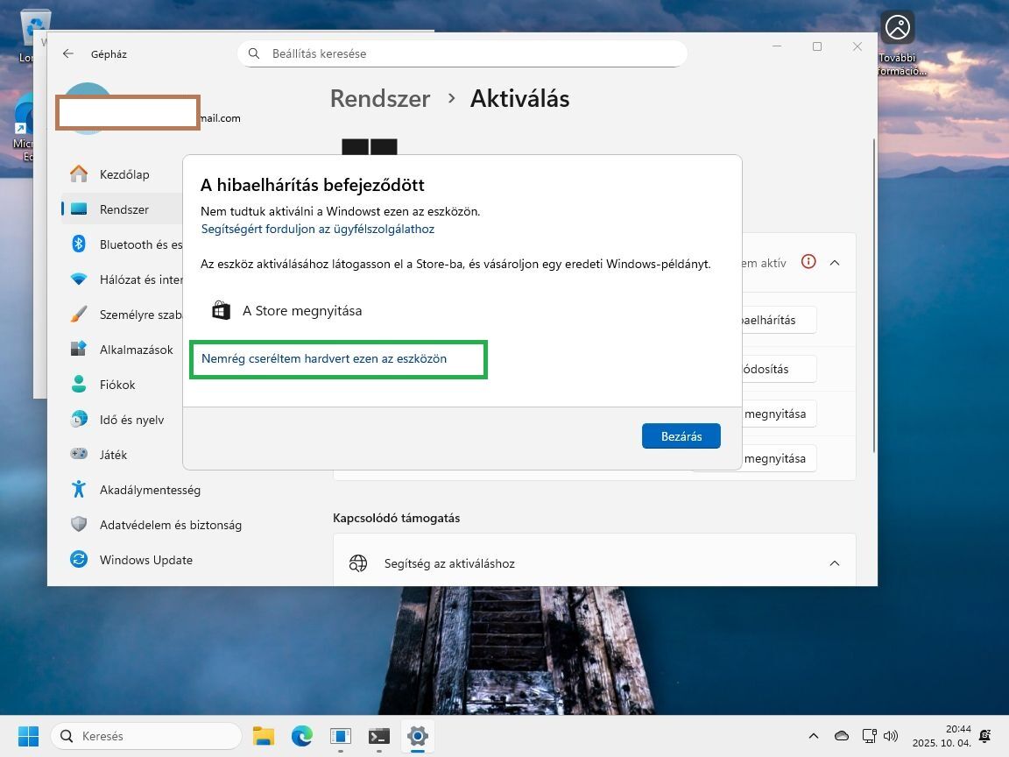
Task: Open the Windows Start menu
Action: tap(28, 736)
